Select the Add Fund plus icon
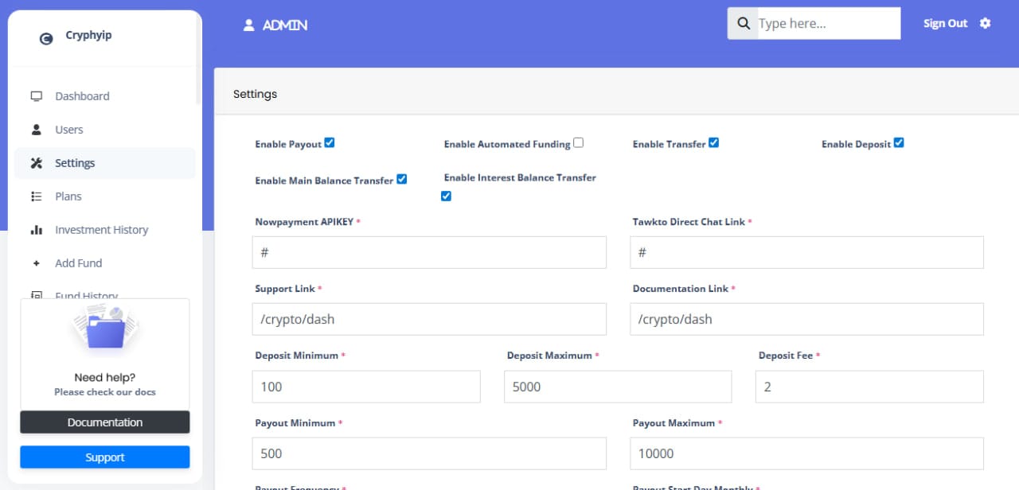The width and height of the screenshot is (1019, 490). (36, 262)
